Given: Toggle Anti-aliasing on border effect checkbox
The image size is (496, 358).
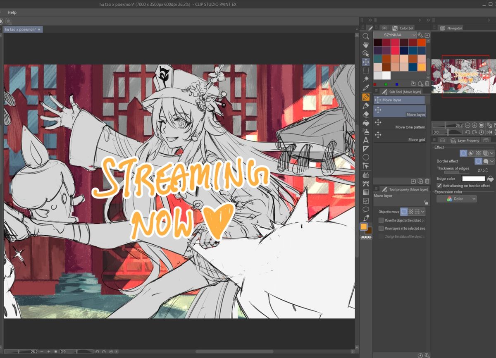Looking at the screenshot, I should (439, 186).
